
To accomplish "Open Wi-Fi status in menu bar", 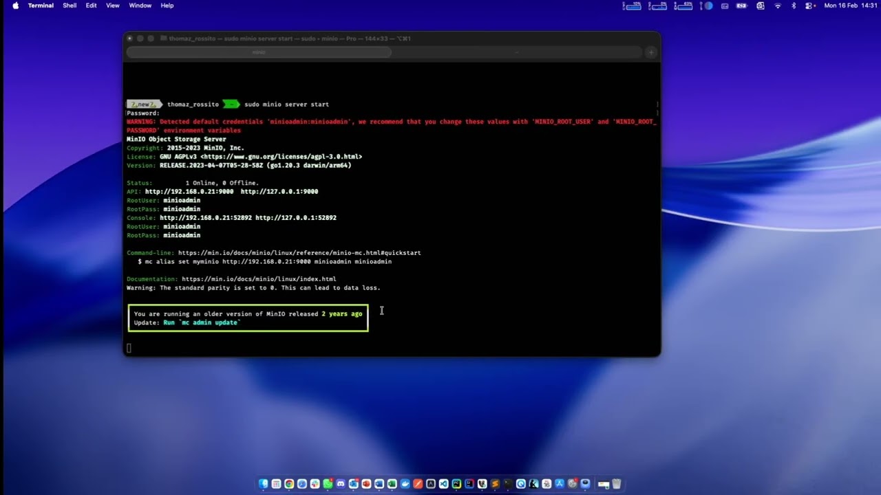I will pyautogui.click(x=778, y=5).
